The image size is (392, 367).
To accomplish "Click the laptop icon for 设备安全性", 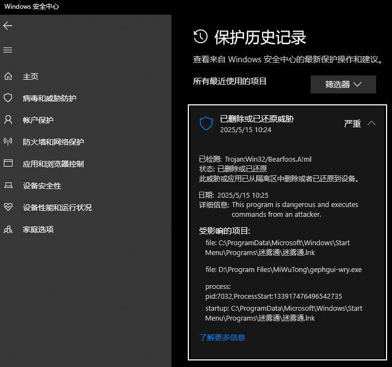I will (8, 185).
